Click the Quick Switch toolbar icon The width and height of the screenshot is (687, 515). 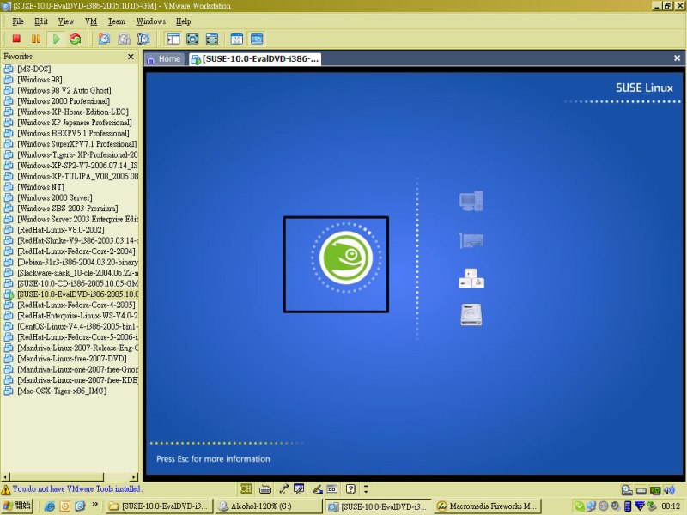[211, 39]
